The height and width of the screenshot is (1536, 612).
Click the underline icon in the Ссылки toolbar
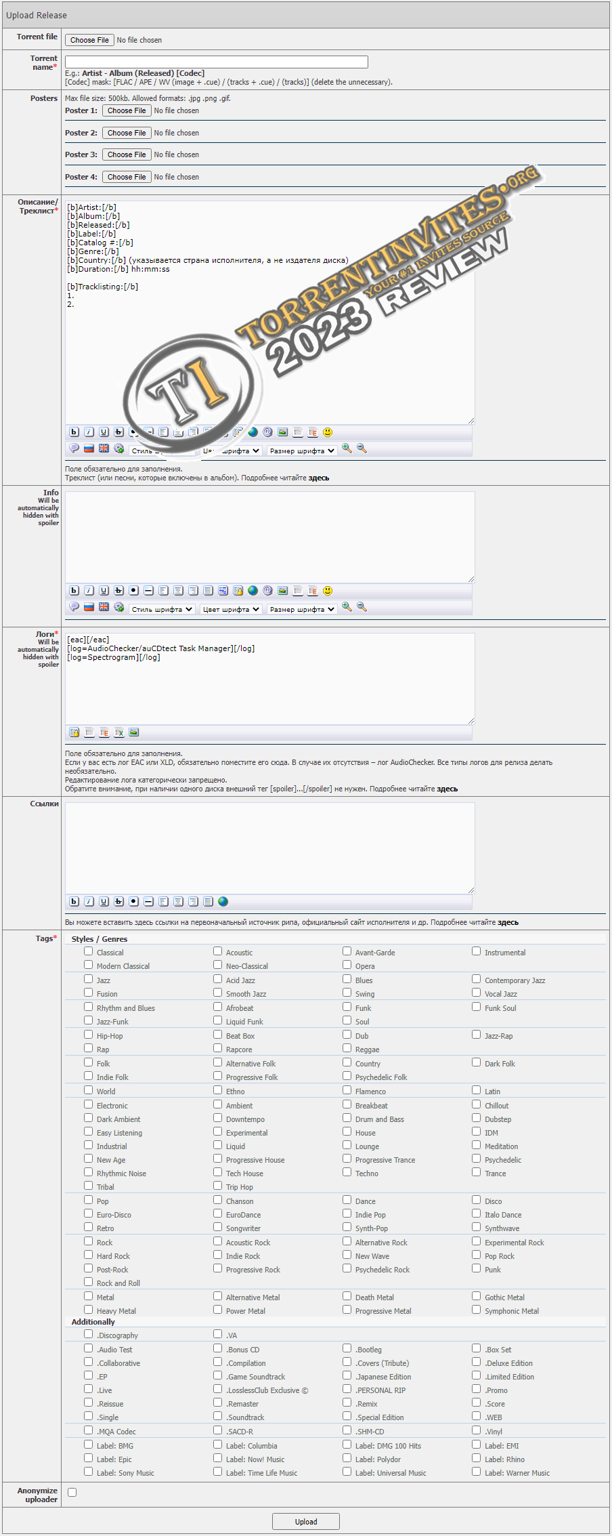tap(104, 902)
